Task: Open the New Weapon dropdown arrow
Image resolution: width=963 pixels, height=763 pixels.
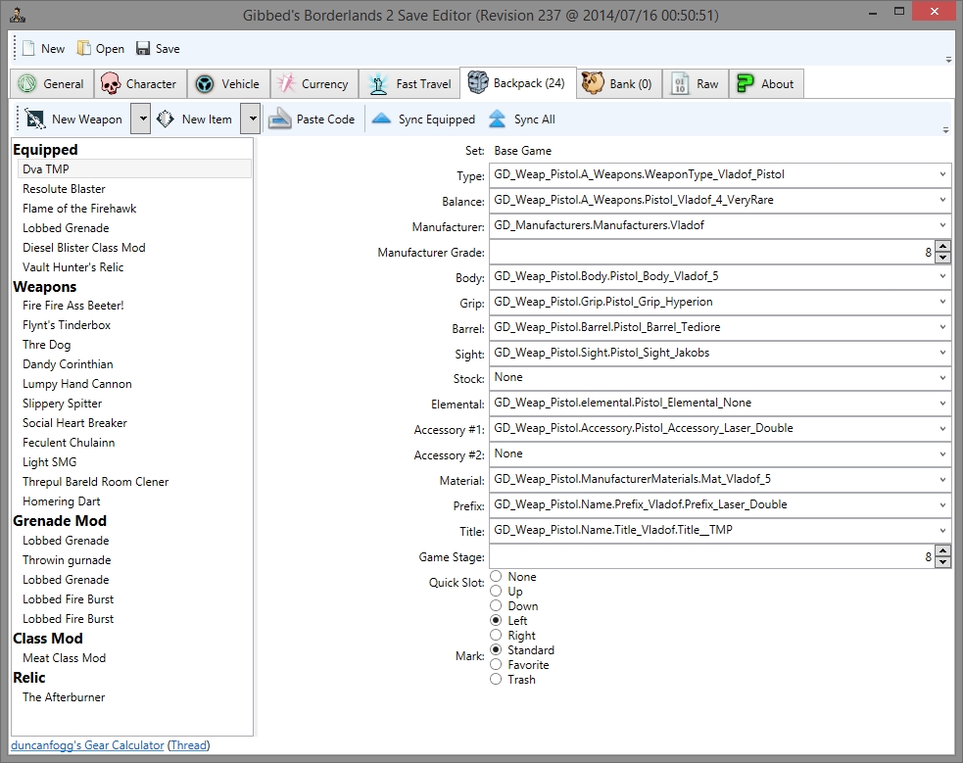Action: click(x=141, y=119)
